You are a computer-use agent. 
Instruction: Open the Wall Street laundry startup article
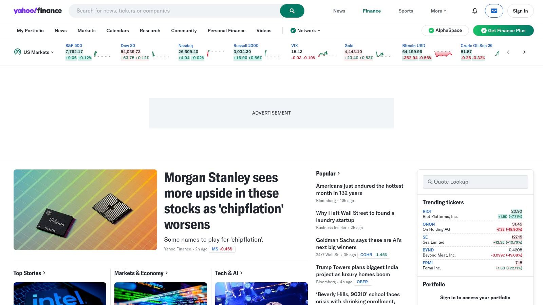355,217
